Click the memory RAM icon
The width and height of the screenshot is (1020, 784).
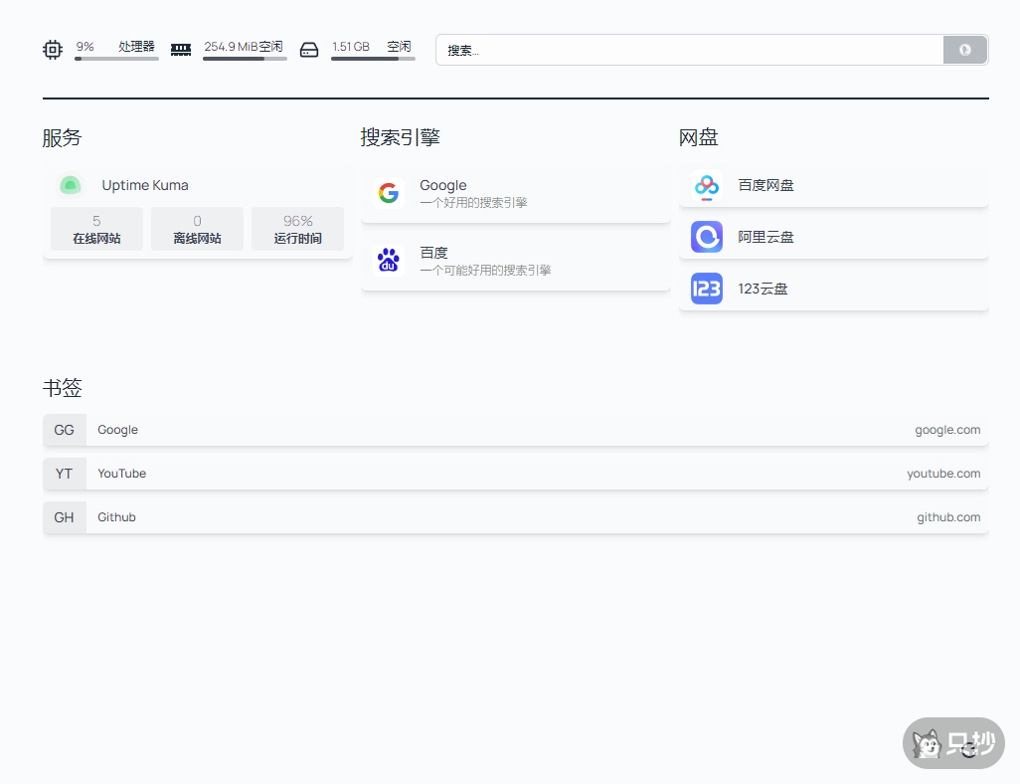[181, 50]
